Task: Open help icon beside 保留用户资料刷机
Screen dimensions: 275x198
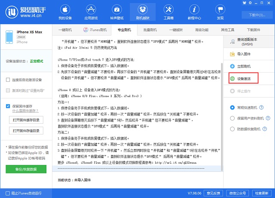Action: (268, 118)
